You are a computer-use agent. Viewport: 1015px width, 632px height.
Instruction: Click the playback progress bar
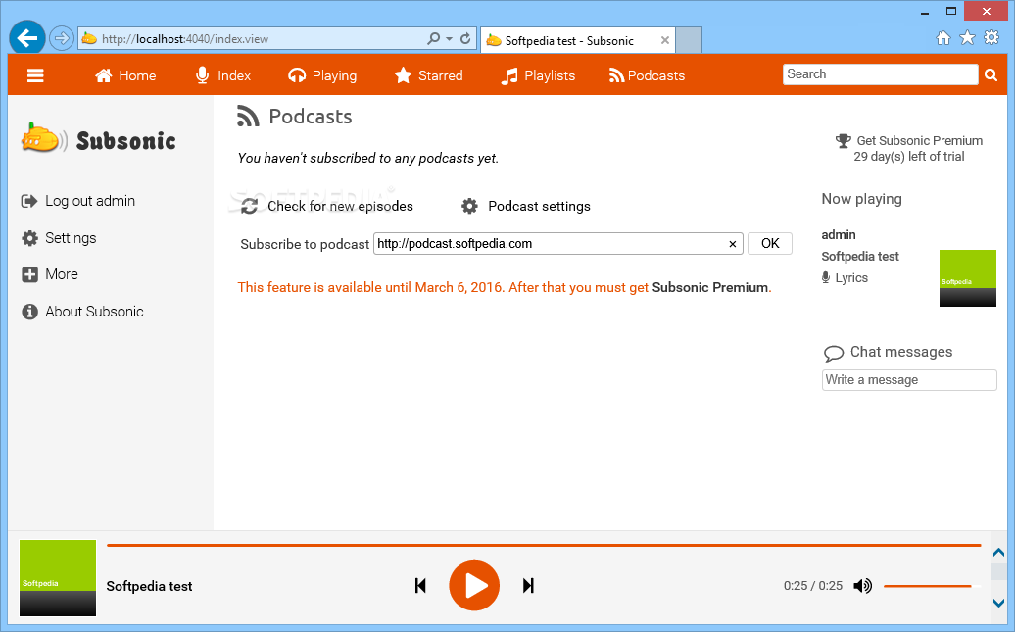(544, 545)
